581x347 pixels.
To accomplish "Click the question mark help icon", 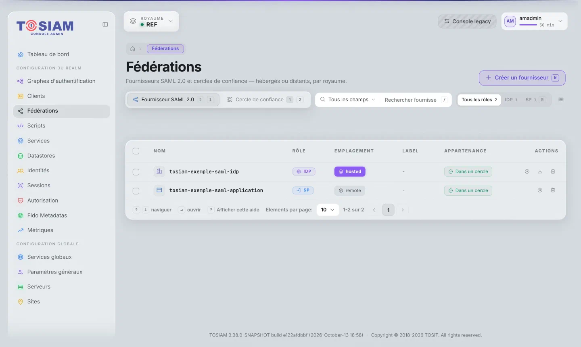I will click(x=211, y=210).
